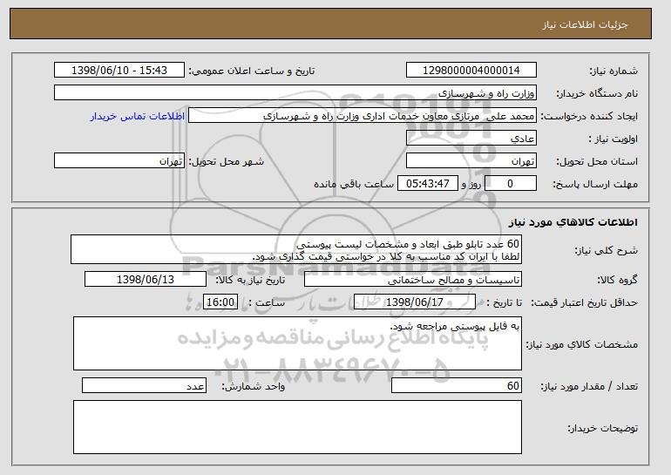Click the label تعداد / مقدار مورد نیاز
The height and width of the screenshot is (475, 671).
[589, 386]
